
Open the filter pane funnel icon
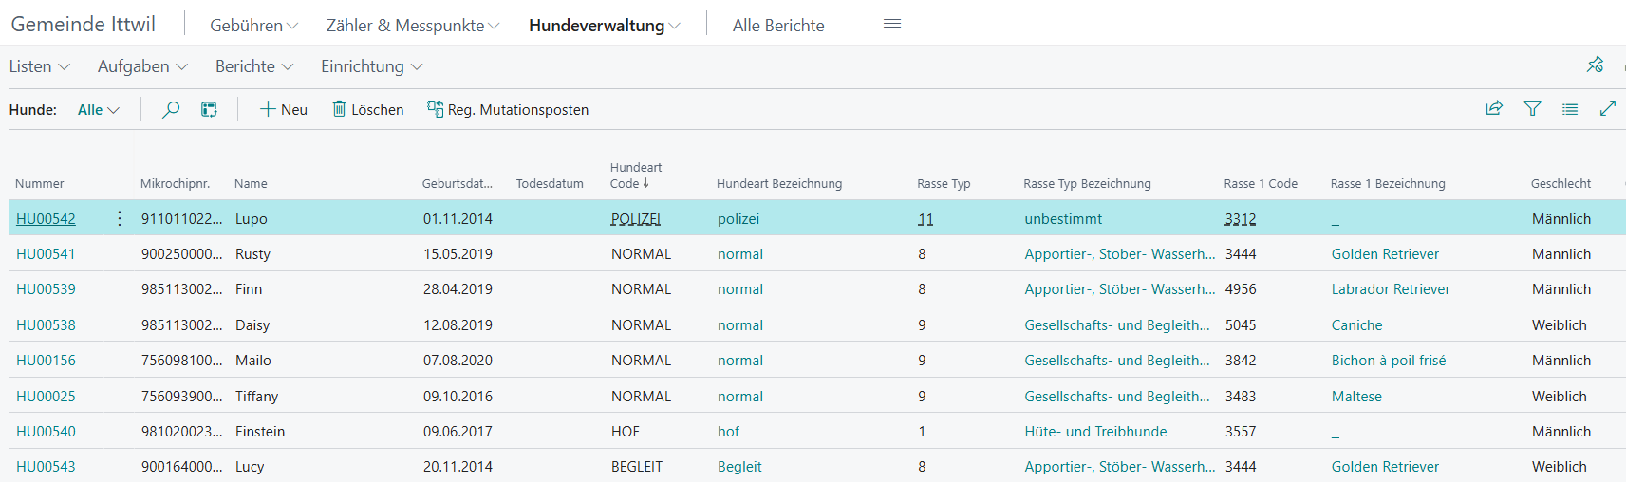(x=1532, y=109)
